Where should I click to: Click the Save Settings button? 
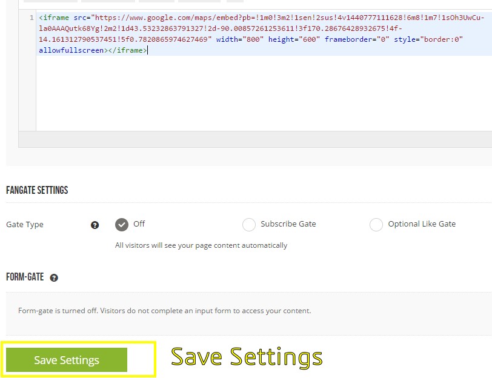(x=67, y=360)
